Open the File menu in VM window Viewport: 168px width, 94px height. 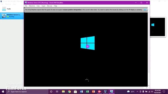26,6
